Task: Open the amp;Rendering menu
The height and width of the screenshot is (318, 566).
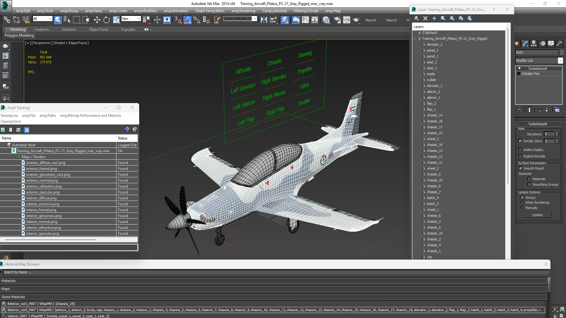Action: click(243, 11)
